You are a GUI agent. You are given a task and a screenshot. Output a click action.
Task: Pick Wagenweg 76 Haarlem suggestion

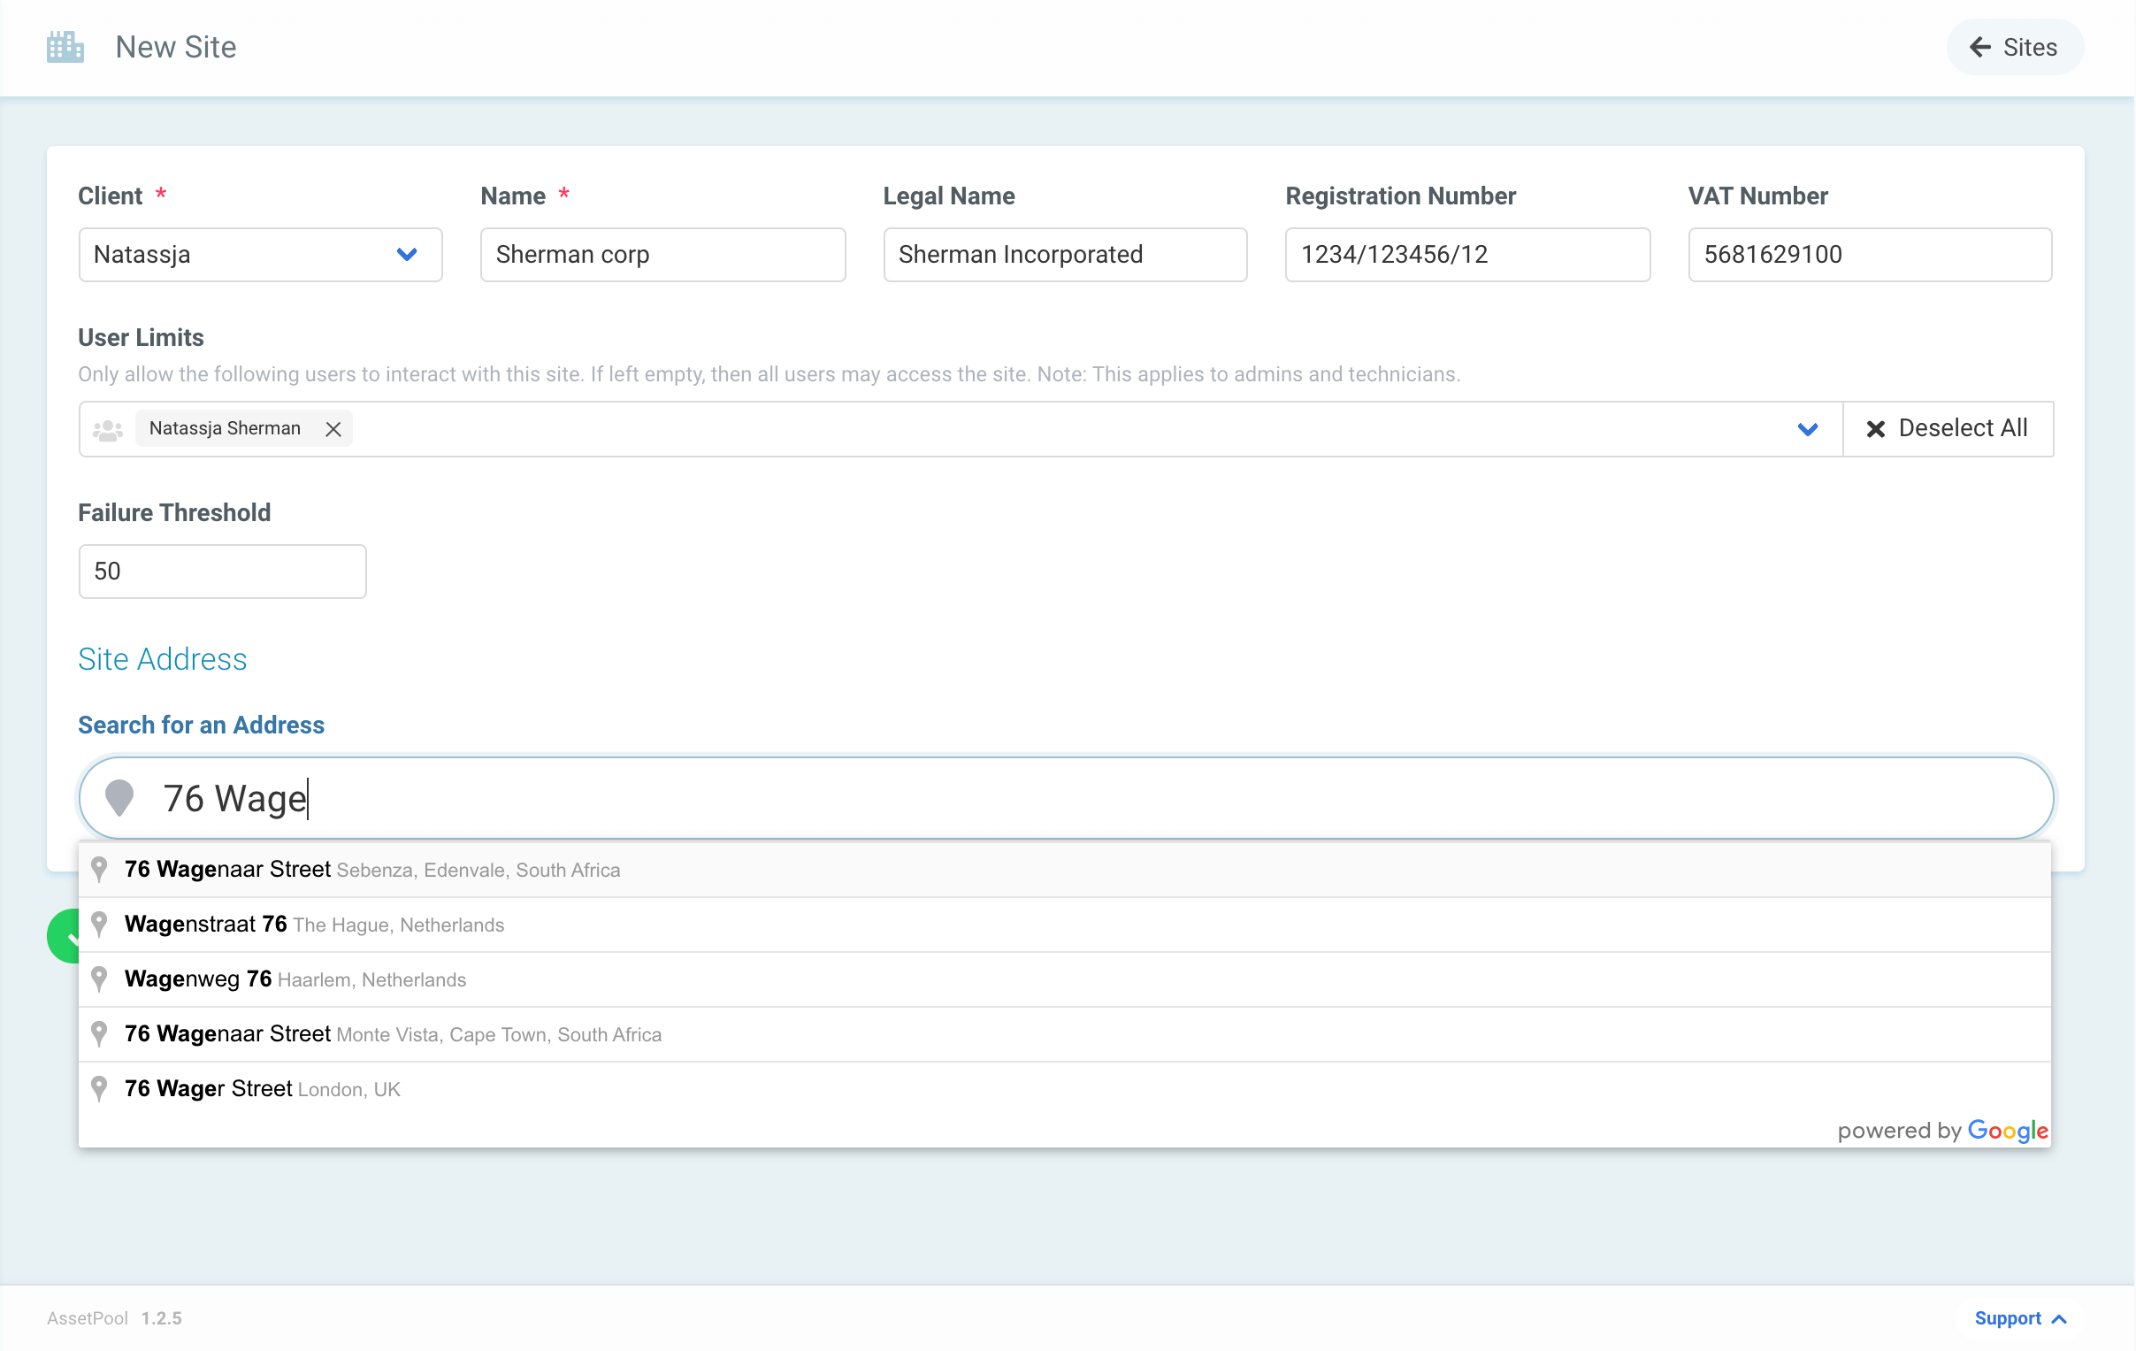[x=295, y=979]
